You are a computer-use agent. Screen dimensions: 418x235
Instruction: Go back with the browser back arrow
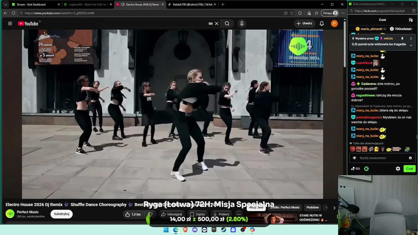(x=6, y=13)
